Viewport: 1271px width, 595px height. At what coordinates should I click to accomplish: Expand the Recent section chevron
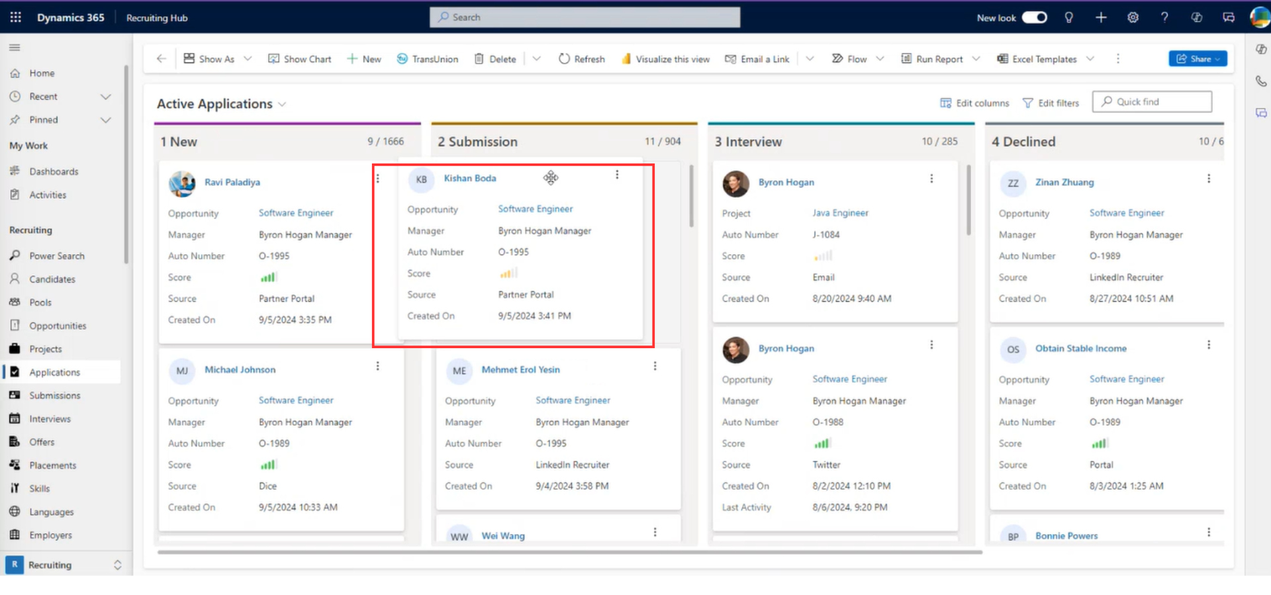(105, 97)
